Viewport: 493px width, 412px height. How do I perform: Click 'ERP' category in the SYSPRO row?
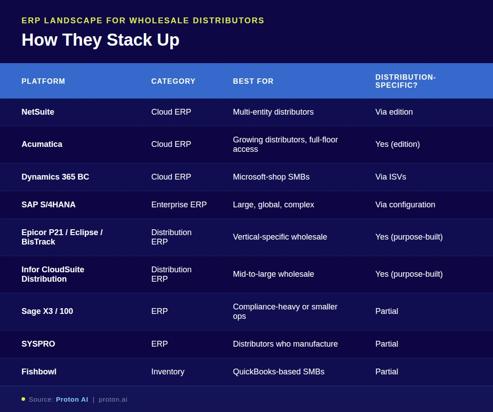[160, 344]
